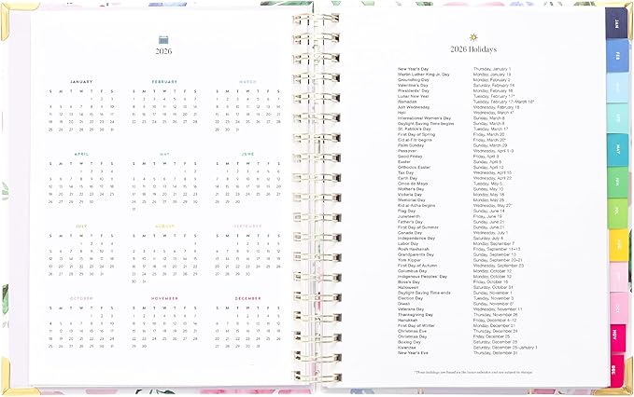Select the green JUN tab
The width and height of the screenshot is (634, 397).
tap(617, 182)
